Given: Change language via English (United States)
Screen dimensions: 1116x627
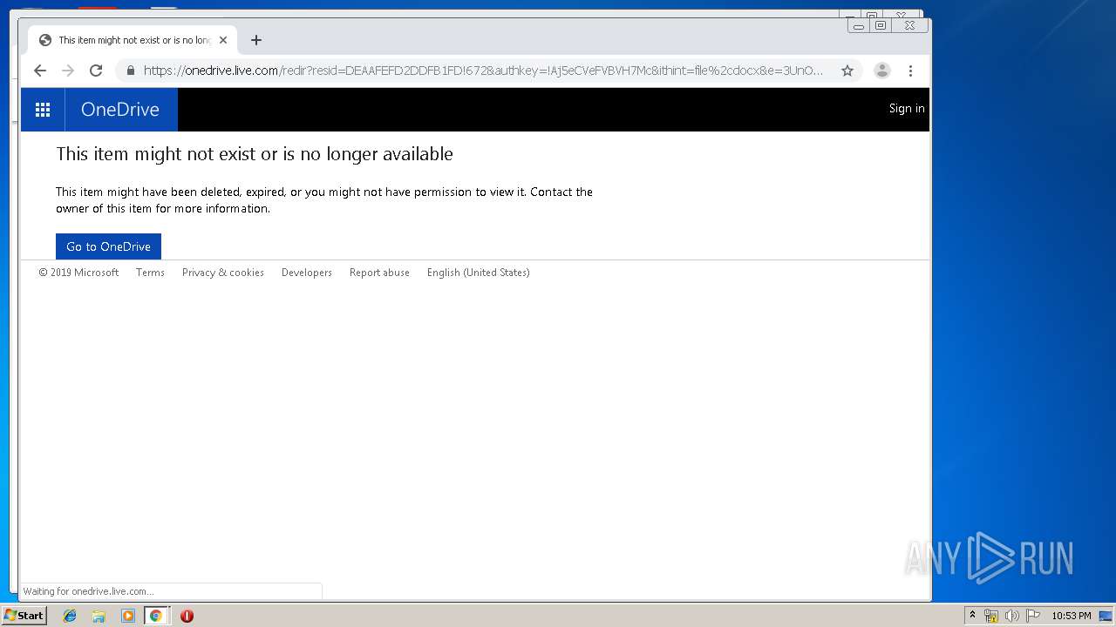Looking at the screenshot, I should pyautogui.click(x=479, y=273).
